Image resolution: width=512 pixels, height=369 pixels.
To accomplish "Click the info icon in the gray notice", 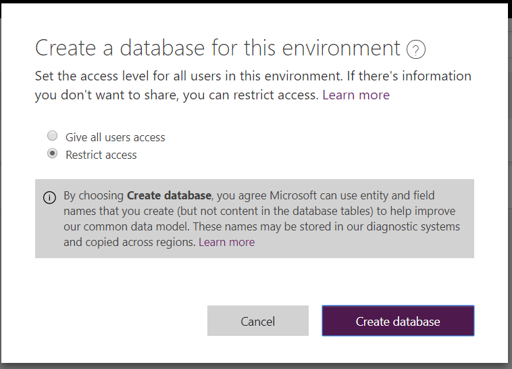I will click(49, 197).
